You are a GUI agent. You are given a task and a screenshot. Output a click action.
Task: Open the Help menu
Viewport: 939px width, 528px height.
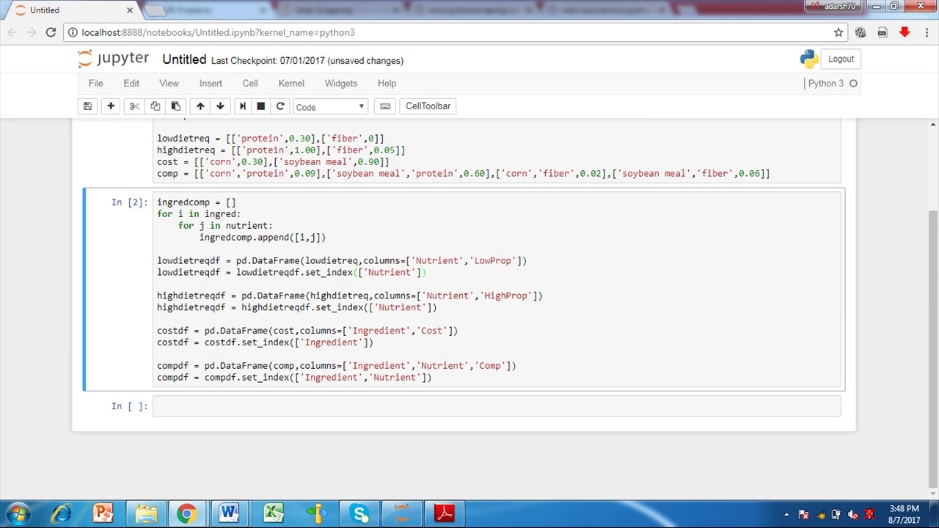click(x=387, y=84)
